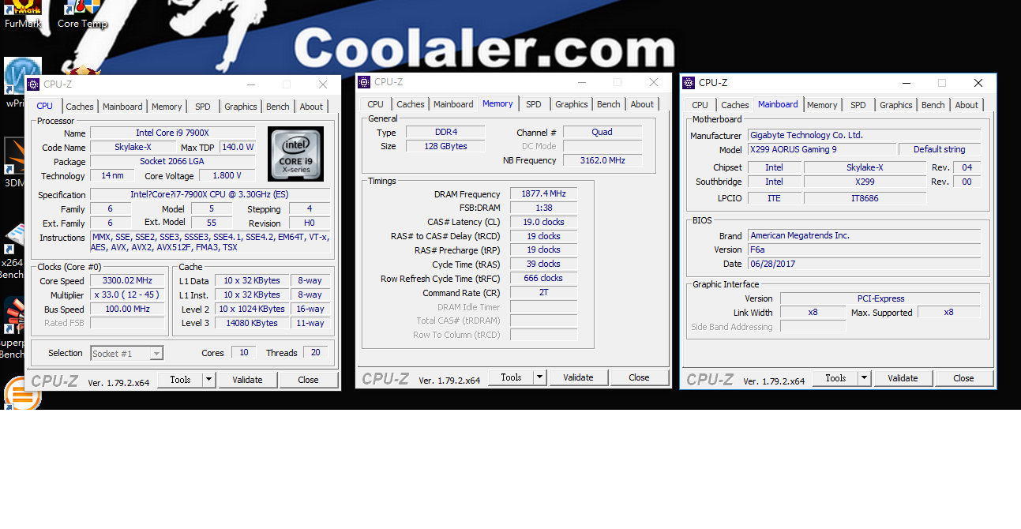Click the Gigabyte Technology manufacturer field
Image resolution: width=1021 pixels, height=529 pixels.
pos(864,135)
